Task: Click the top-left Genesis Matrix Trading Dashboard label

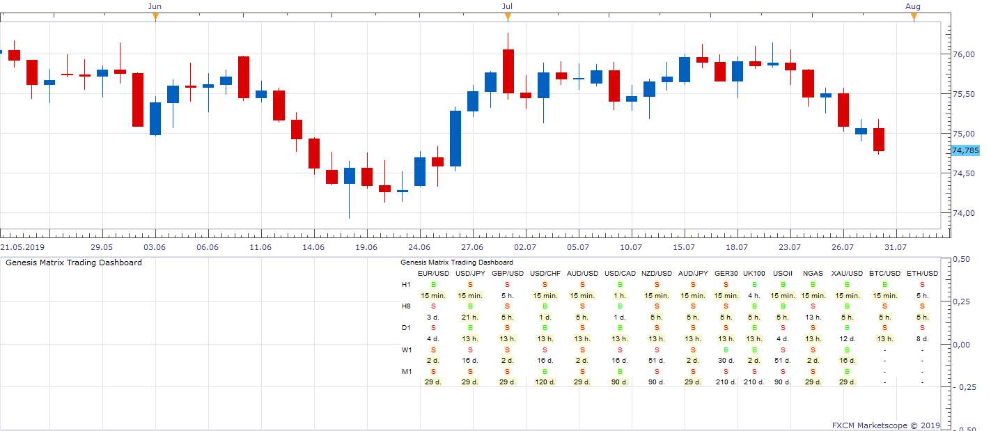Action: (74, 262)
